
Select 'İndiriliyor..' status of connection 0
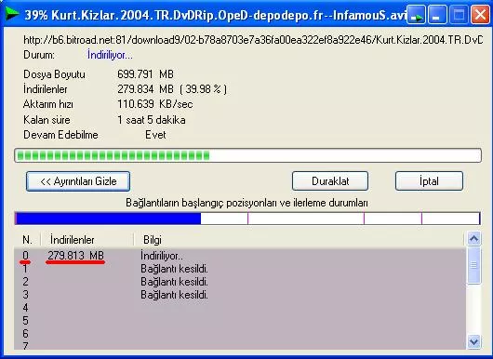(162, 256)
